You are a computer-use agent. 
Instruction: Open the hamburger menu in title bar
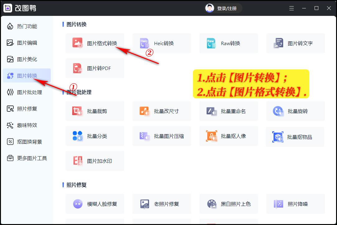pos(292,8)
